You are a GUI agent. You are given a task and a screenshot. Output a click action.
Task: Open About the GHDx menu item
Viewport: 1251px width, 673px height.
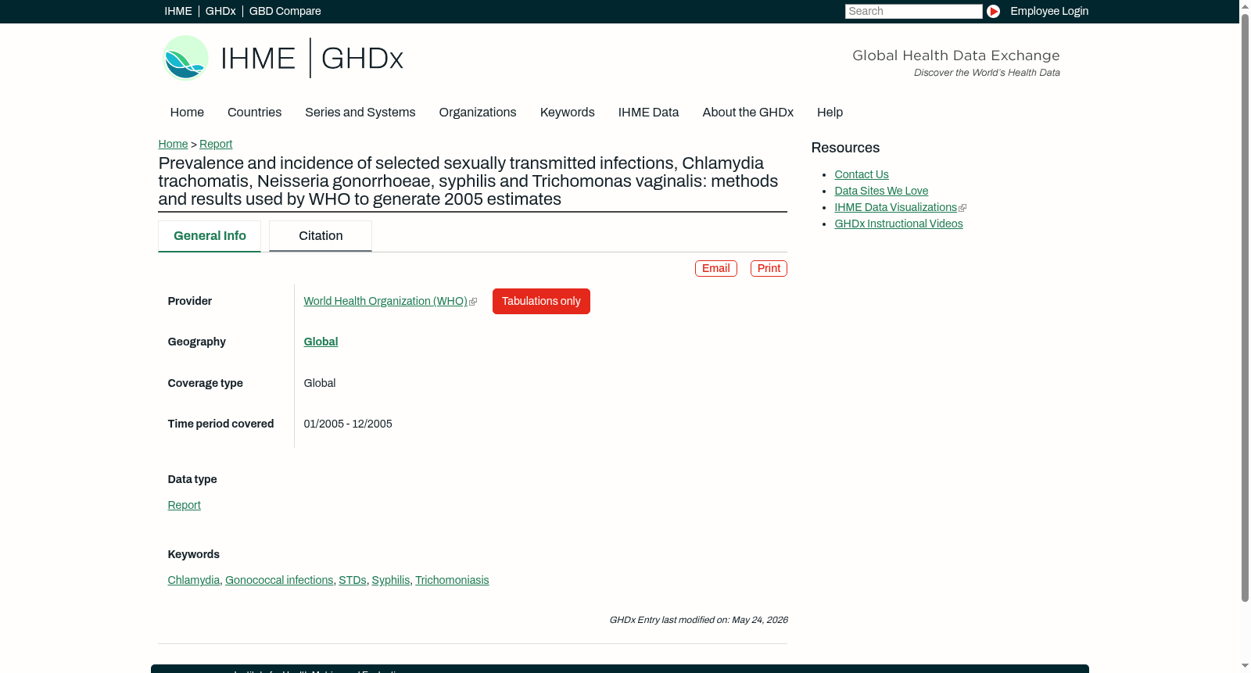point(748,112)
